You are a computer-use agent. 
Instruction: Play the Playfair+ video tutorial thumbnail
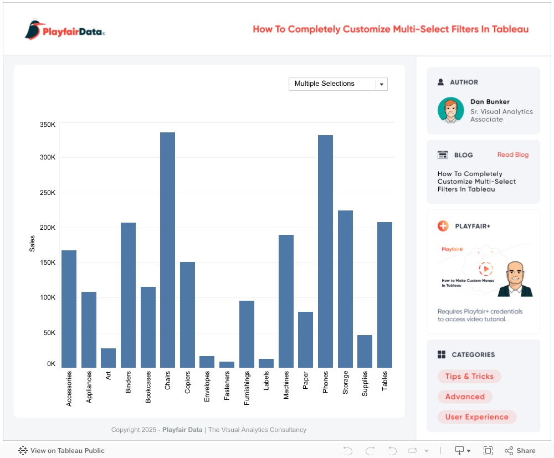(485, 269)
